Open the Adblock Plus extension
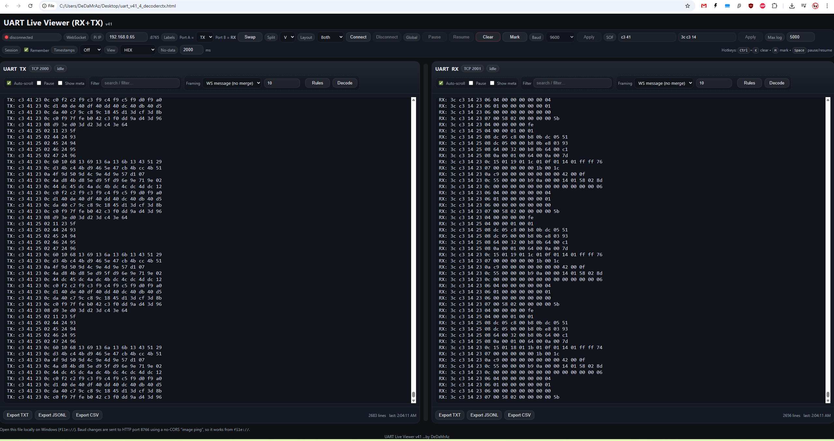This screenshot has height=441, width=834. point(763,6)
